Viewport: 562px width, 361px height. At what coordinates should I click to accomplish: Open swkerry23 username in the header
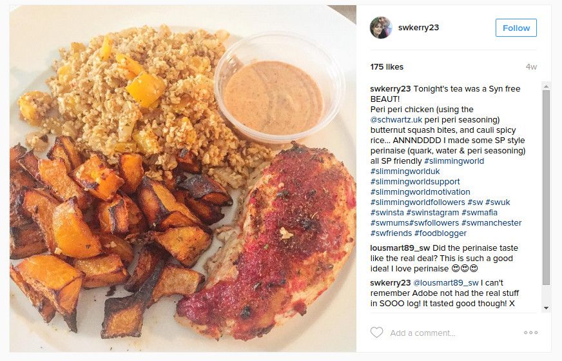point(418,28)
